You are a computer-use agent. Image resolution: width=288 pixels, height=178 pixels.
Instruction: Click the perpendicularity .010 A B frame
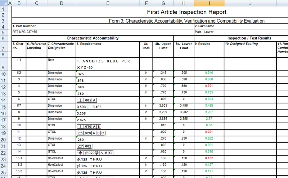[x=89, y=127]
